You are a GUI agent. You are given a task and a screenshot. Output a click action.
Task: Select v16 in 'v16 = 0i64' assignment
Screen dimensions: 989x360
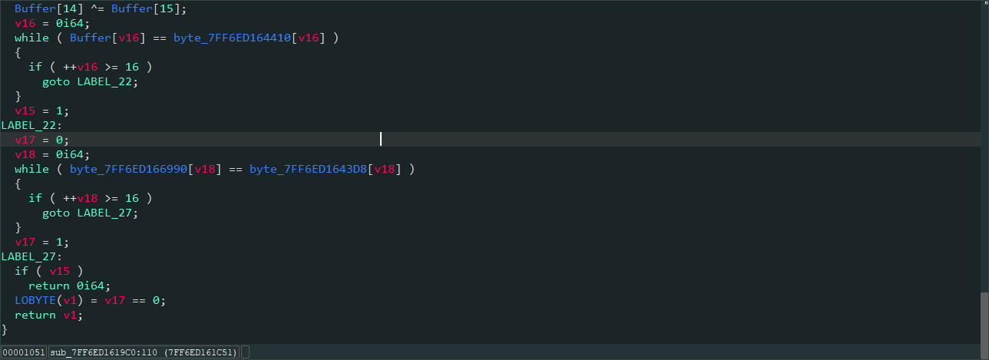tap(25, 23)
